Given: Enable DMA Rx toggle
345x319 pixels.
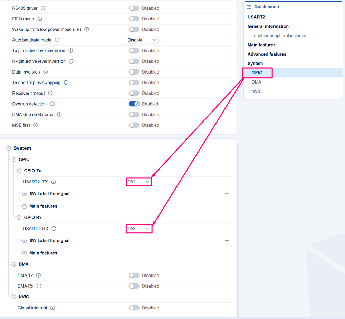Looking at the screenshot, I should 134,286.
